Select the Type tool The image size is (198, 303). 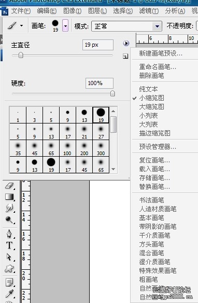point(9,245)
